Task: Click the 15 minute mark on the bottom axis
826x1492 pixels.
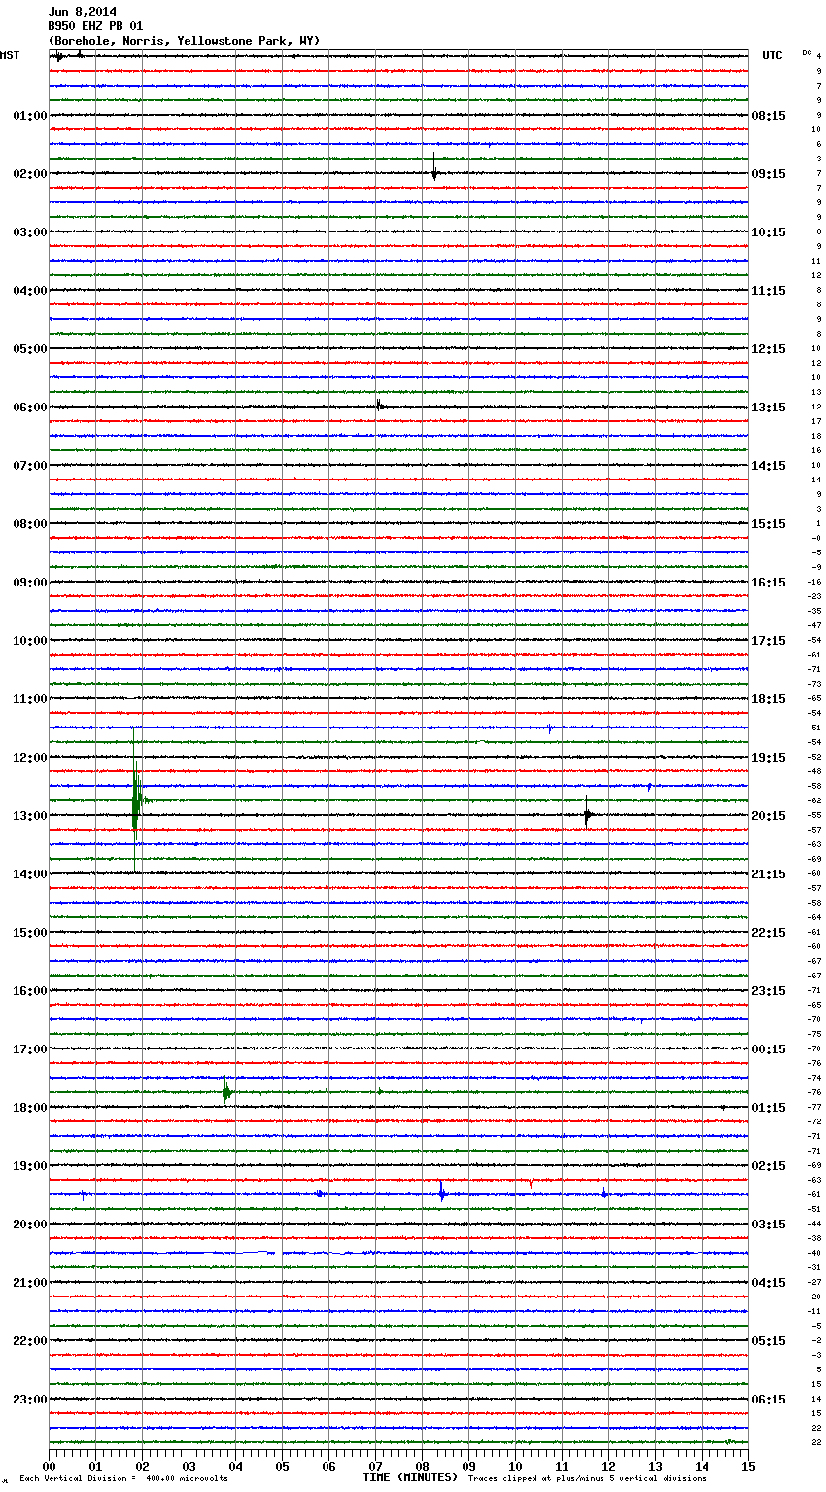Action: [747, 1466]
